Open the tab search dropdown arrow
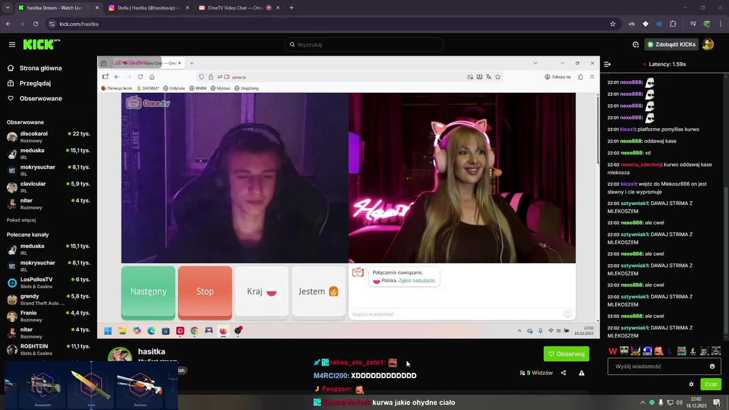The image size is (729, 410). 7,8
